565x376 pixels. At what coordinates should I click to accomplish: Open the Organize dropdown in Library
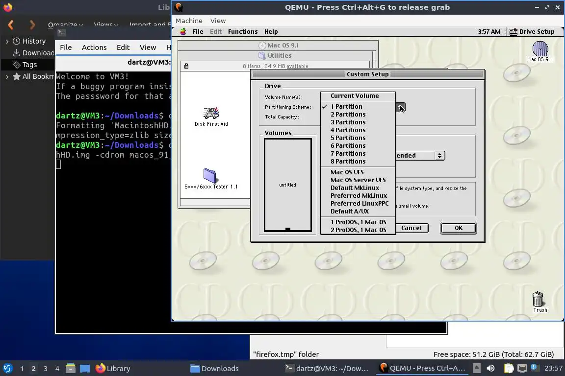66,24
